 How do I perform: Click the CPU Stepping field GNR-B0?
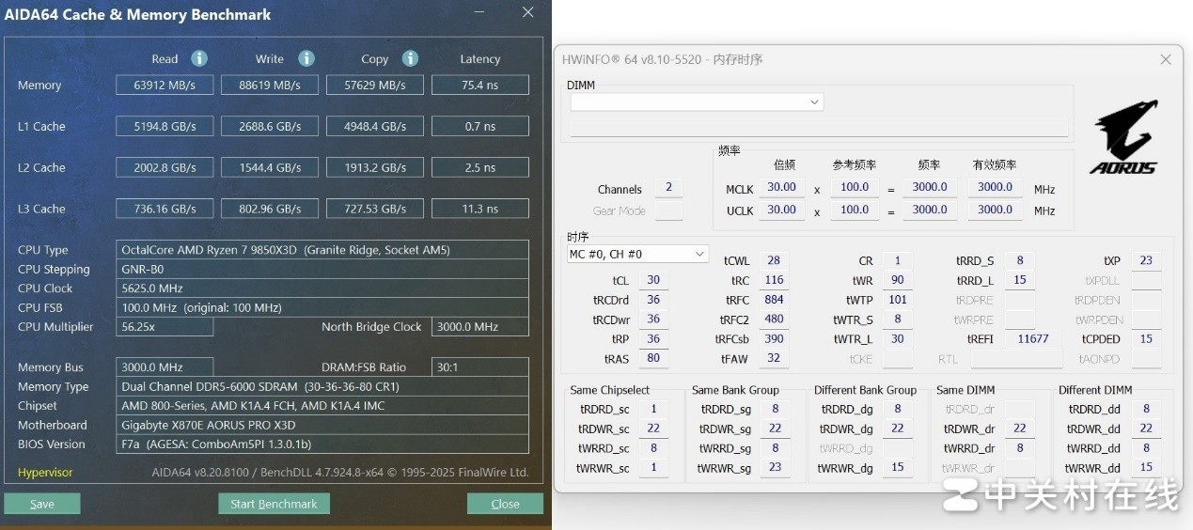pos(322,269)
